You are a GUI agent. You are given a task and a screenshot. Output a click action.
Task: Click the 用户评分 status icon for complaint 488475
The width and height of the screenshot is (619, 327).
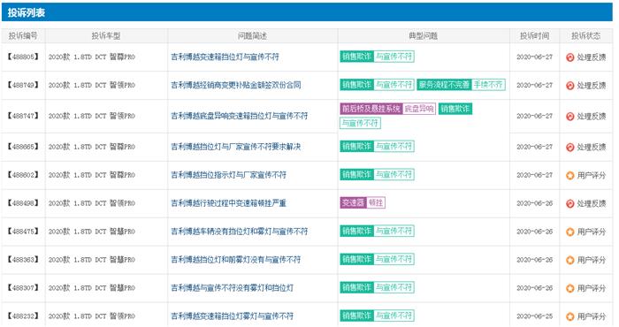point(569,232)
